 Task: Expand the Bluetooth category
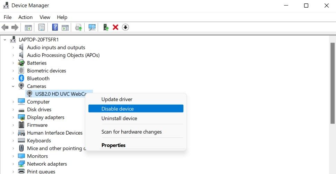coord(13,79)
